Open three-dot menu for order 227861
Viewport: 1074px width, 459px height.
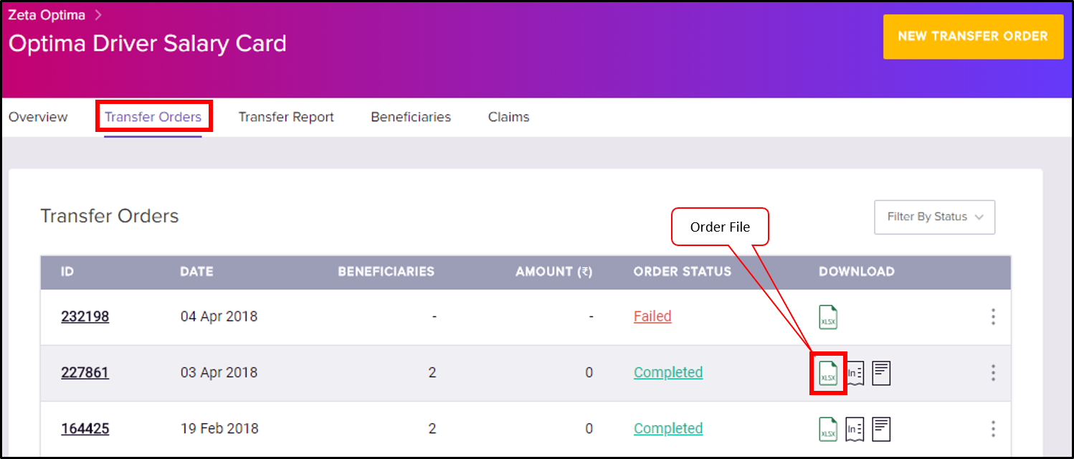click(x=993, y=373)
